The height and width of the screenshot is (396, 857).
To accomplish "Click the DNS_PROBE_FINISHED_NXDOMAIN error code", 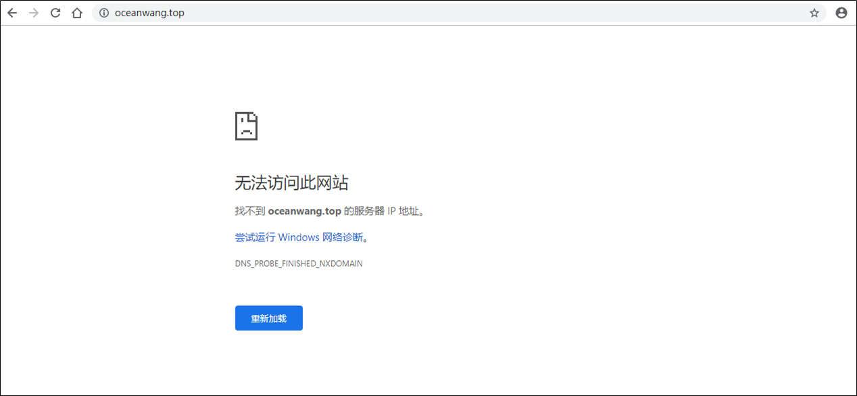I will [x=298, y=264].
